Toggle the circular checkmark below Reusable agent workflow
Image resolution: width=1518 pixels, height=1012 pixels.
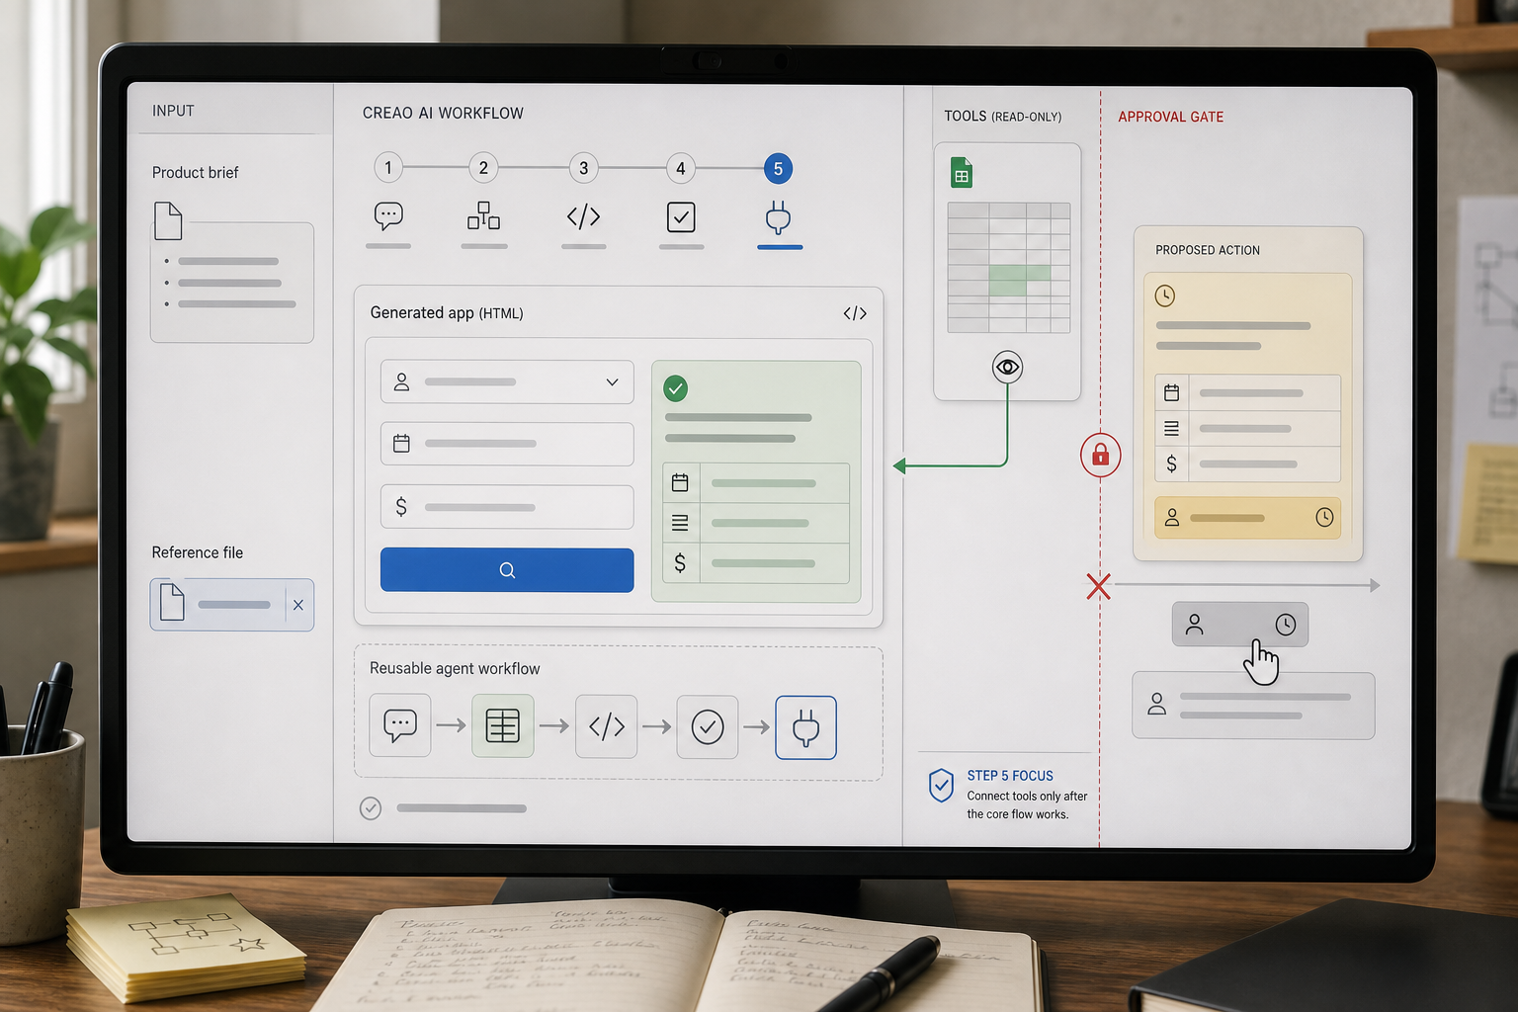click(371, 808)
